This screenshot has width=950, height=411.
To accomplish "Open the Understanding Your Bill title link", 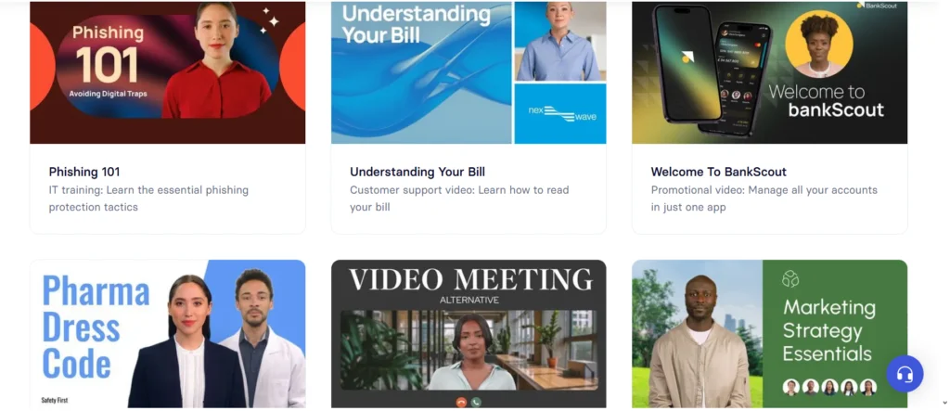I will [417, 172].
